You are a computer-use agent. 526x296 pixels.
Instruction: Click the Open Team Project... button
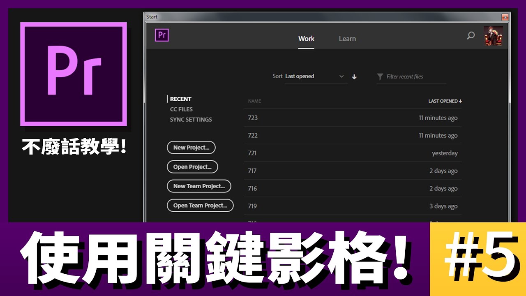(200, 206)
